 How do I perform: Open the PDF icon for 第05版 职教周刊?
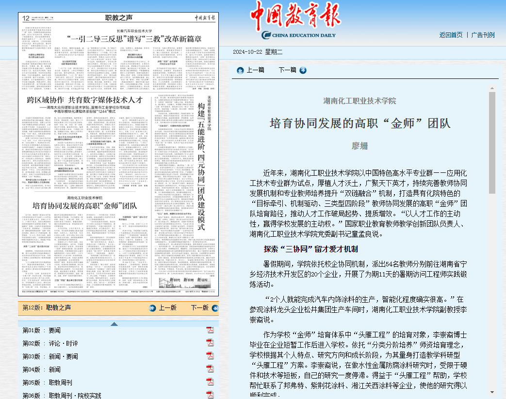210,383
